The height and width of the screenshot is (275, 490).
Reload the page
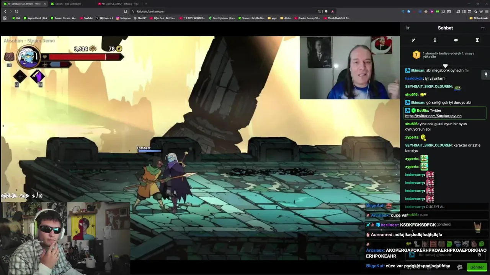click(x=16, y=11)
